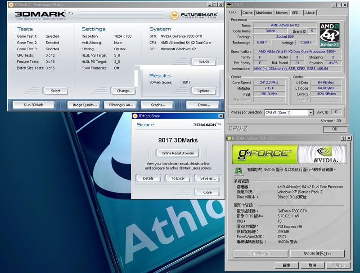The image size is (360, 273).
Task: Click the Package field showing Socket 939
Action: pyautogui.click(x=285, y=37)
